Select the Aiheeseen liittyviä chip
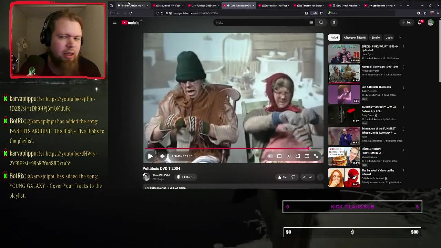The width and height of the screenshot is (441, 248). [355, 38]
